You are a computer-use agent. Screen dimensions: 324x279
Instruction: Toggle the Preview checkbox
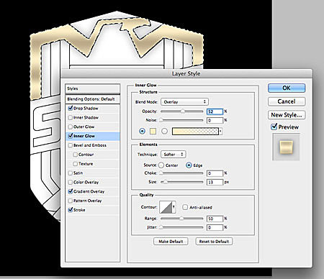tap(274, 127)
